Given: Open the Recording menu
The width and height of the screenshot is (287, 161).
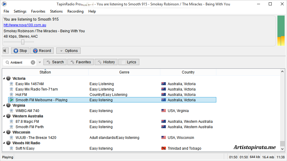Looking at the screenshot, I should coord(75,11).
